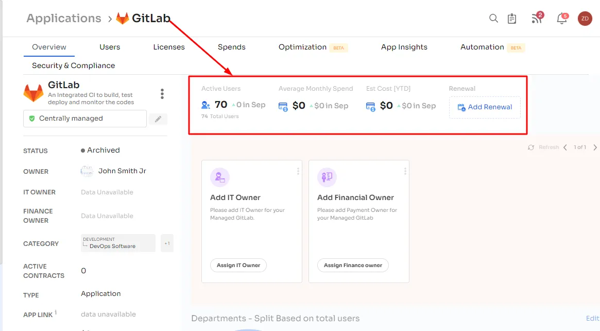This screenshot has width=600, height=331.
Task: Switch to the Optimization tab
Action: tap(302, 47)
